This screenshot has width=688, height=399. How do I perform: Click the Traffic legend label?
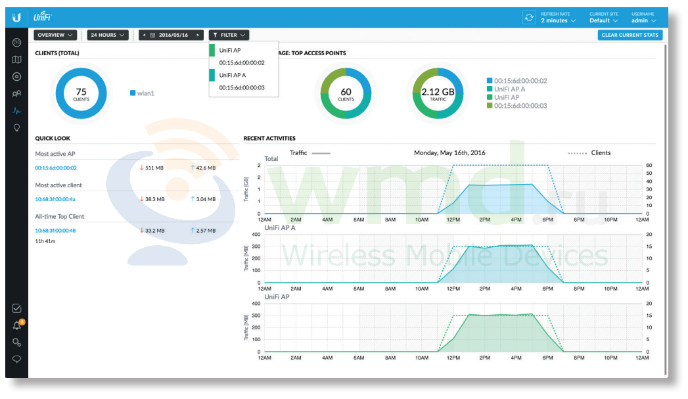pyautogui.click(x=298, y=153)
